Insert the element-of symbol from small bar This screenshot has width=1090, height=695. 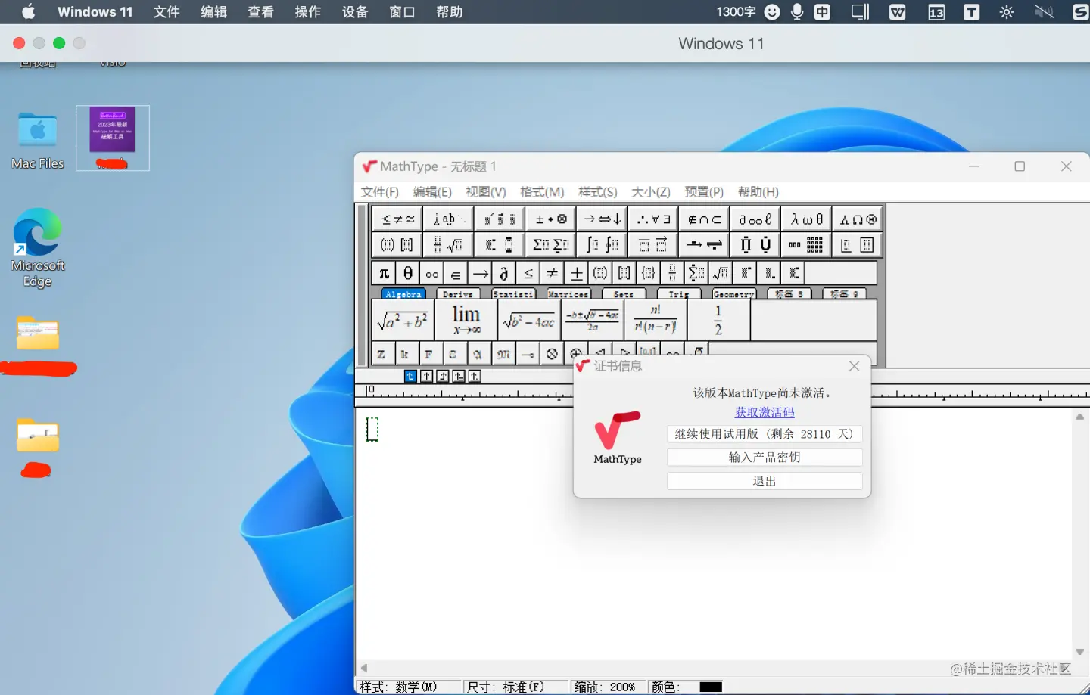click(456, 273)
